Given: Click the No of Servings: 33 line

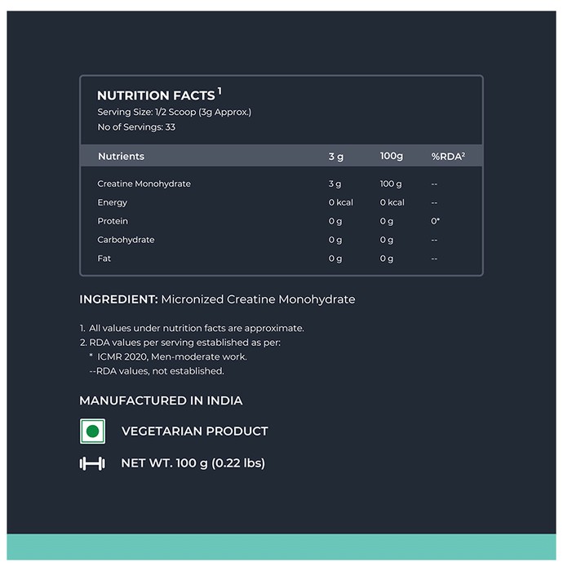Looking at the screenshot, I should tap(136, 127).
